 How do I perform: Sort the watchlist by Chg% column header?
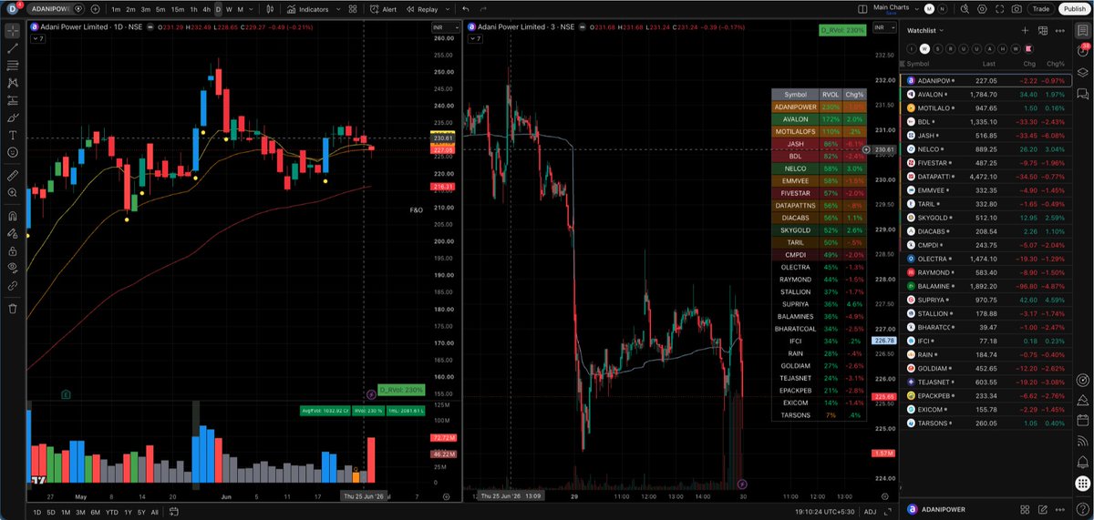point(1056,64)
